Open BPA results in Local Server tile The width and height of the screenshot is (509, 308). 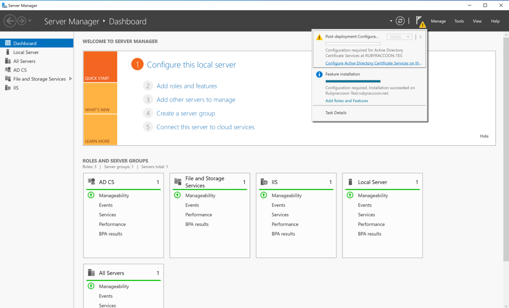[x=369, y=234]
